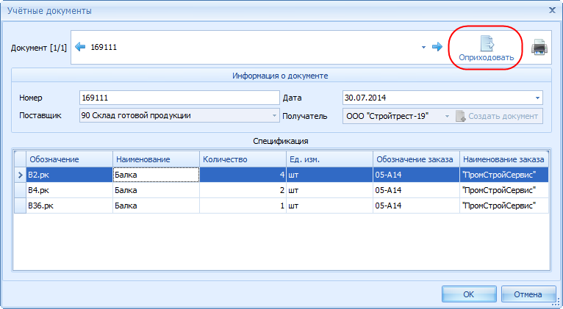
Task: Click 05-A14 order in the B4.рк row
Action: [x=416, y=190]
